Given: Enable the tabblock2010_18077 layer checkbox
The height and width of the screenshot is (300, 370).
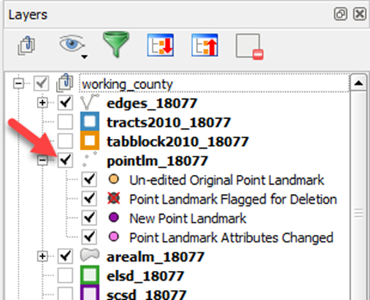Looking at the screenshot, I should [65, 141].
